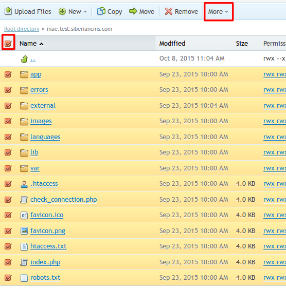Click the Size column header
The height and width of the screenshot is (289, 286).
tap(242, 44)
